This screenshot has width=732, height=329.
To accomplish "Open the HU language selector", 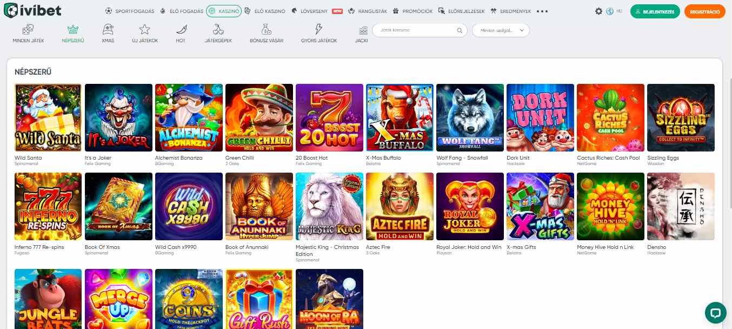I will click(620, 11).
